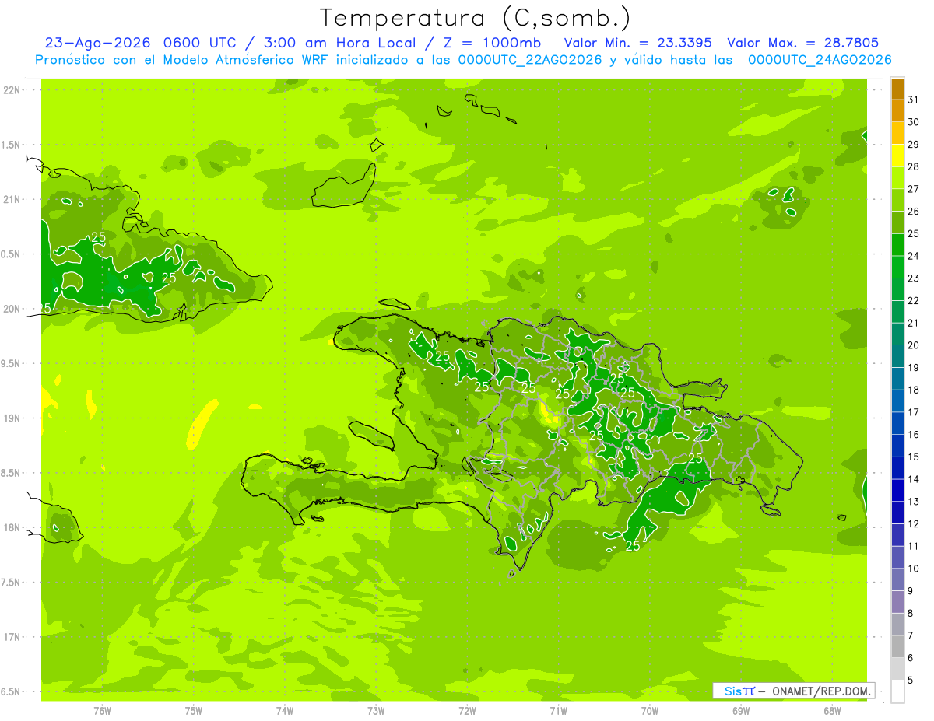Click the '72W' longitude label
The width and height of the screenshot is (934, 721).
pyautogui.click(x=467, y=710)
